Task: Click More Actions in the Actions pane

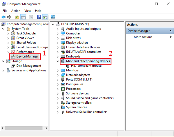Action: [x=143, y=37]
